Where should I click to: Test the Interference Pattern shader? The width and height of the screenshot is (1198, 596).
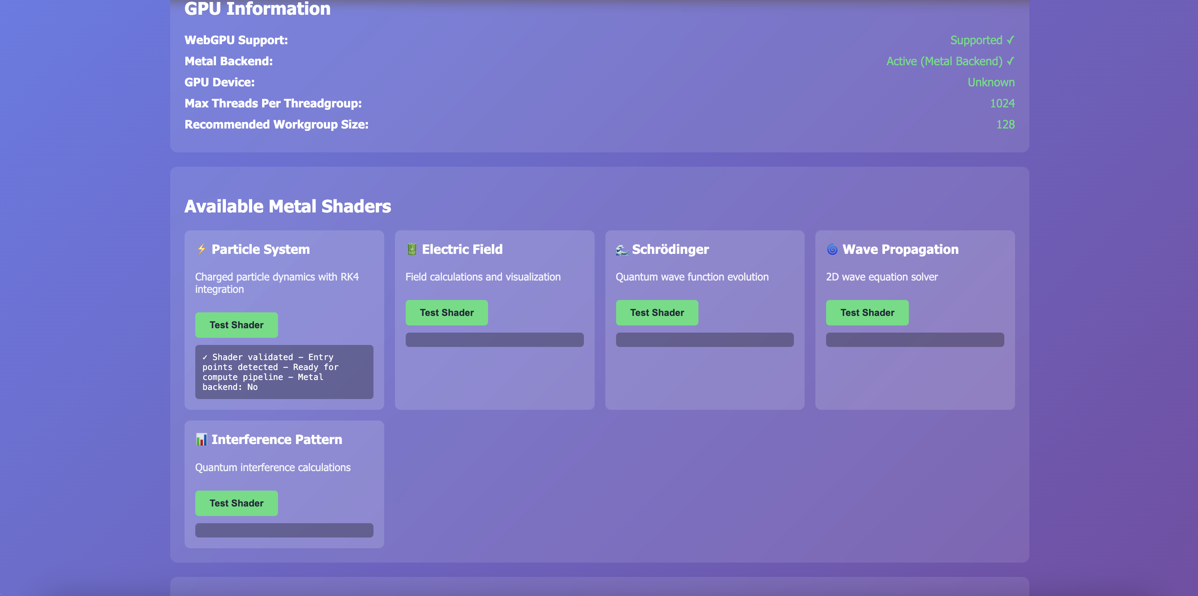pos(236,503)
